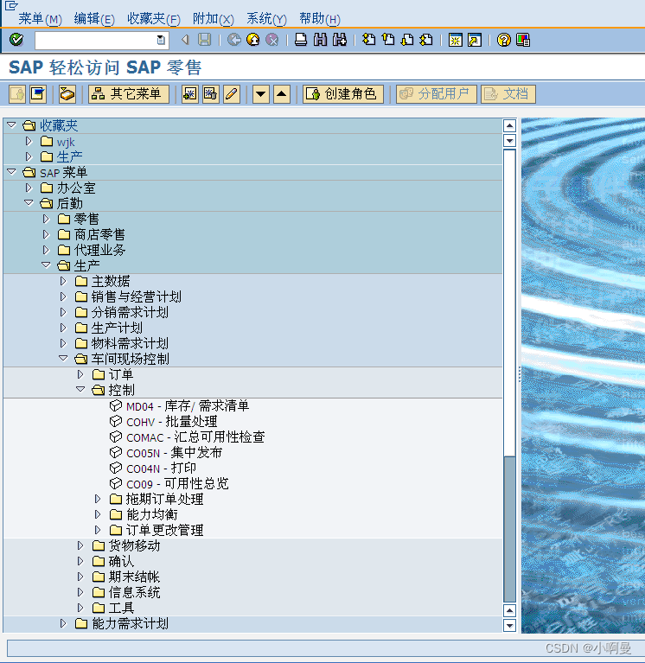The width and height of the screenshot is (645, 663).
Task: Expand the 能力需求计划 folder
Action: pyautogui.click(x=63, y=623)
